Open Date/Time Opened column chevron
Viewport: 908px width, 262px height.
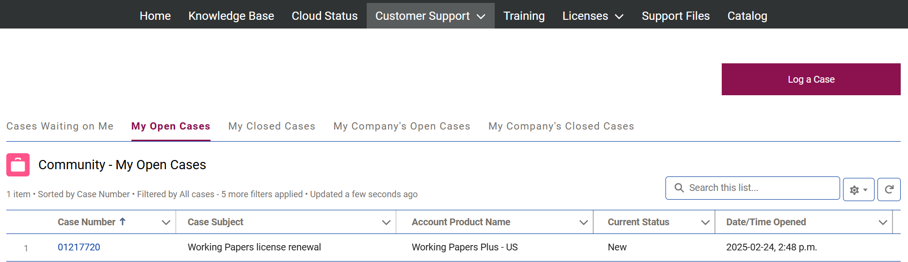point(883,222)
